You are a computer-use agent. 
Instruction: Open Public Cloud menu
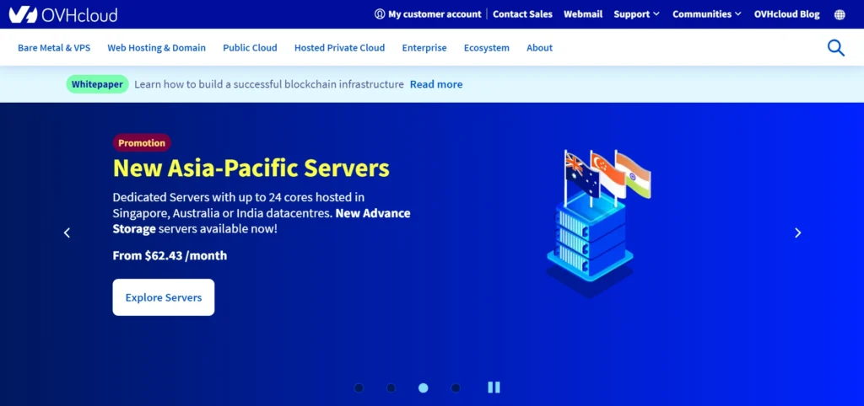coord(250,48)
